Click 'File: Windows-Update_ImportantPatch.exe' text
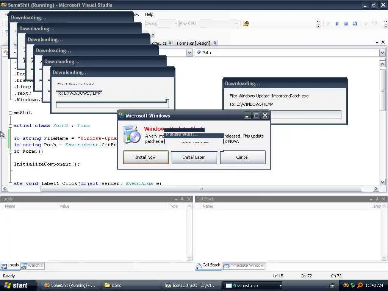 tap(269, 96)
